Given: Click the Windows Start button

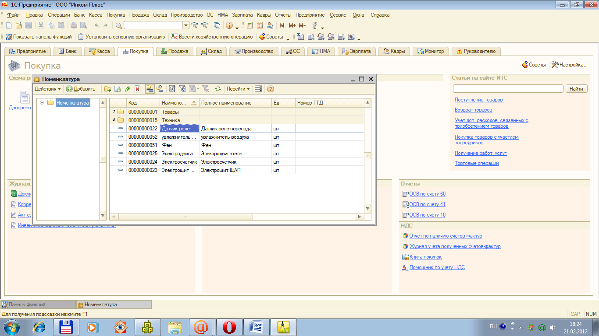Looking at the screenshot, I should (x=11, y=326).
